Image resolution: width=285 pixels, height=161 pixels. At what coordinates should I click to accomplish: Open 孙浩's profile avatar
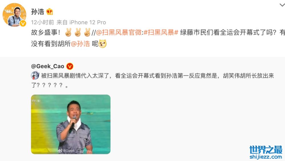(x=14, y=15)
